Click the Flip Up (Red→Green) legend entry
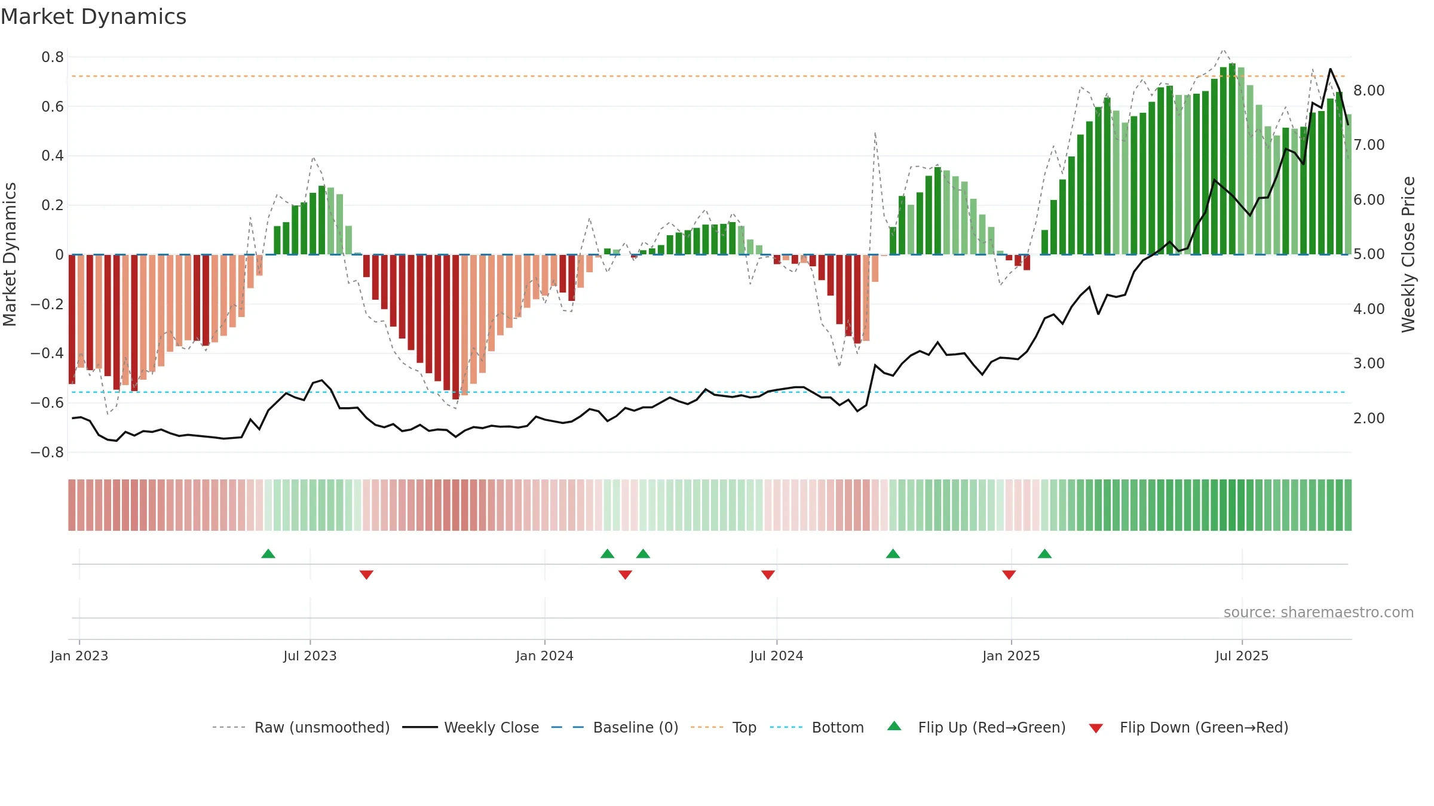This screenshot has height=806, width=1434. tap(976, 727)
